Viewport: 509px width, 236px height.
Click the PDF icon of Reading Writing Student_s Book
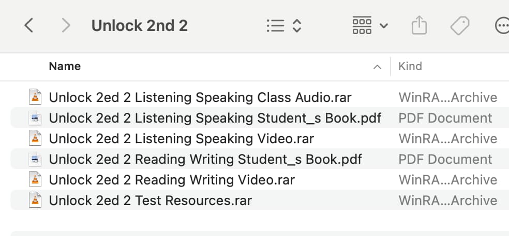[35, 159]
